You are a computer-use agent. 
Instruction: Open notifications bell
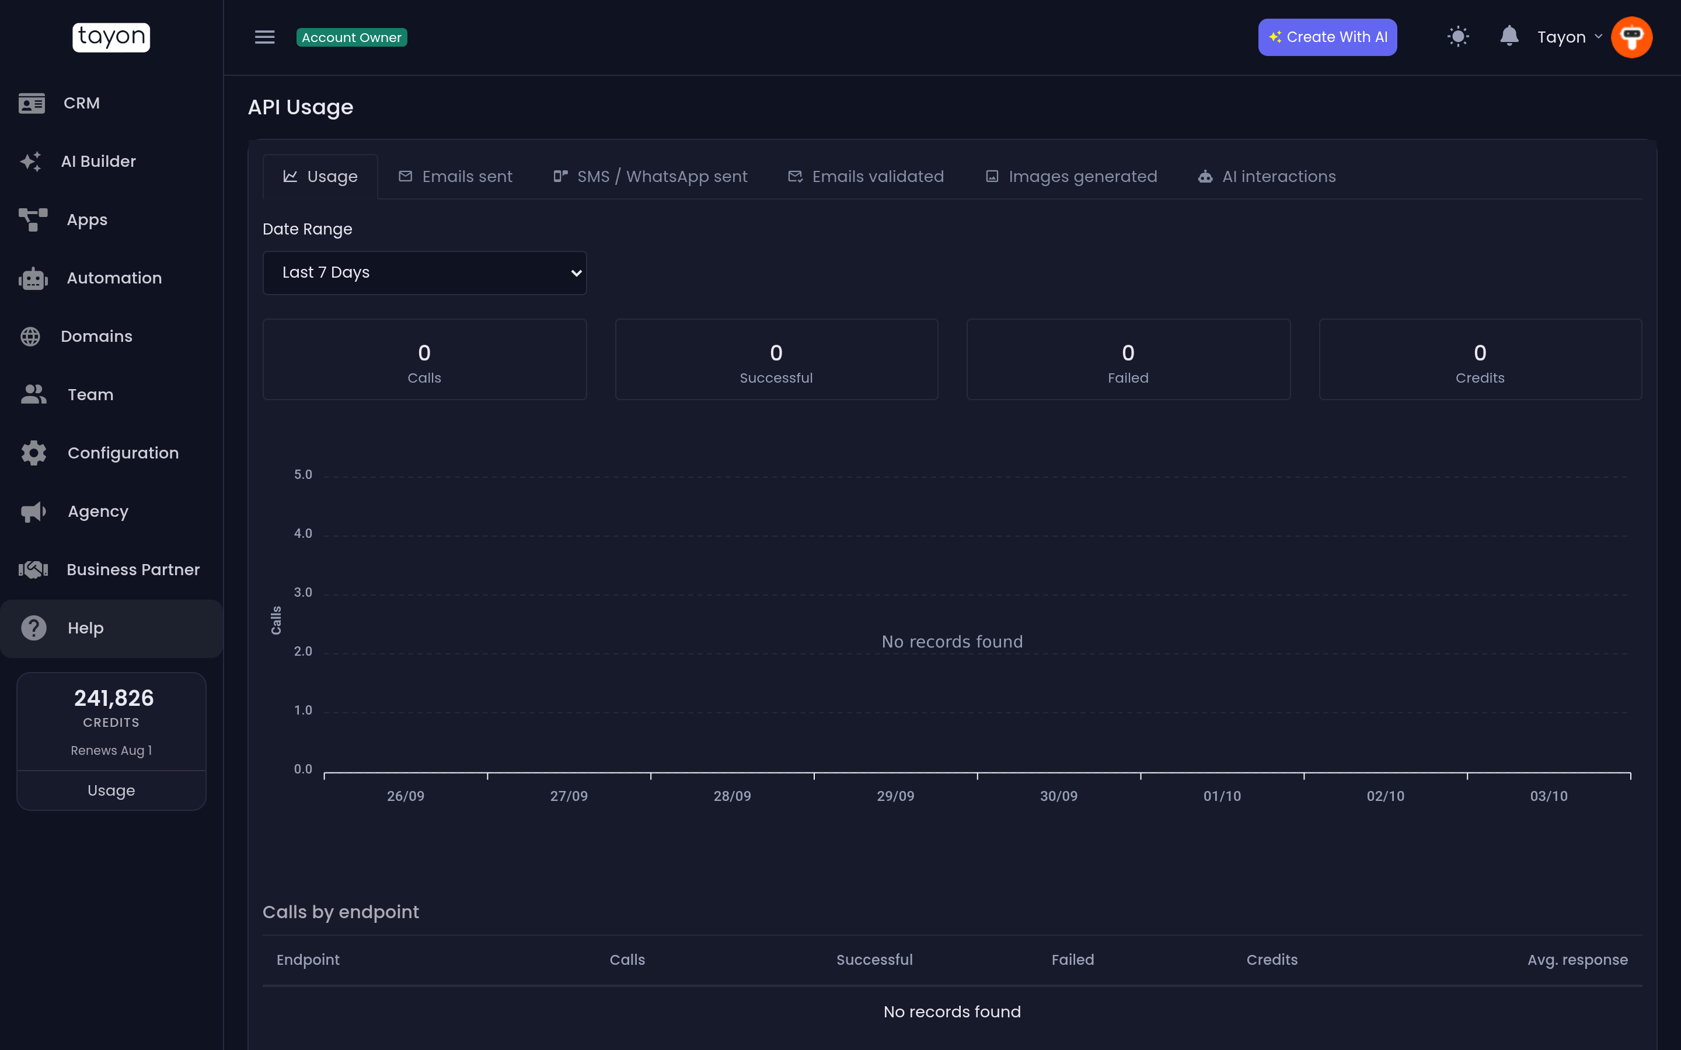coord(1509,36)
